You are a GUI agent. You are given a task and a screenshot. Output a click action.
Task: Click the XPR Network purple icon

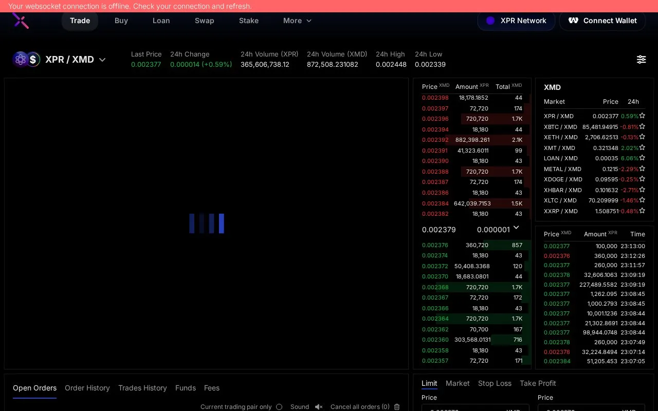[490, 21]
